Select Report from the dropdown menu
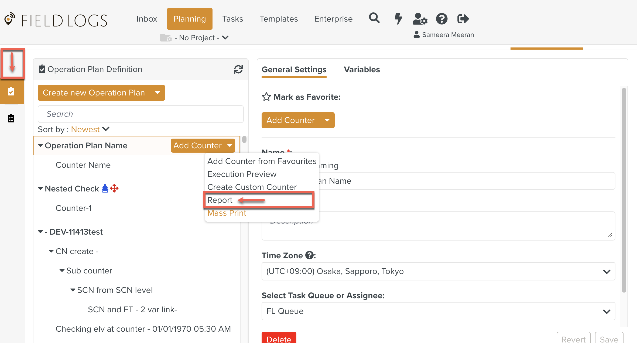 pyautogui.click(x=220, y=200)
